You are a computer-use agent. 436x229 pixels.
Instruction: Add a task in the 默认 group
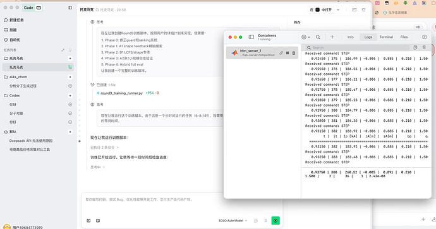pos(70,132)
